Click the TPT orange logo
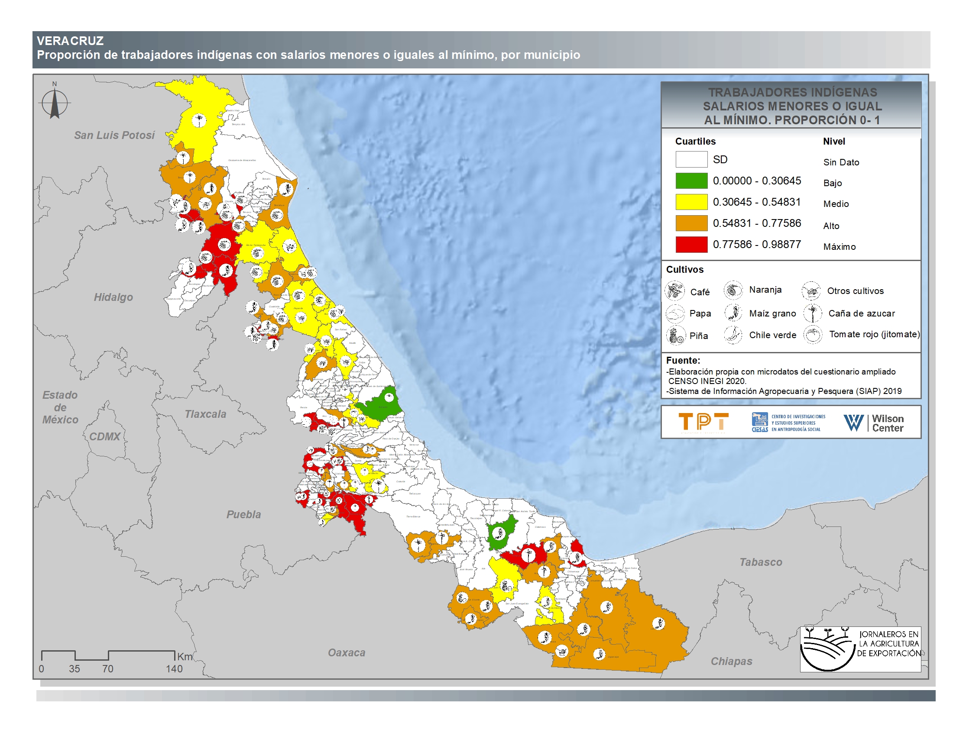The width and height of the screenshot is (953, 736). [x=703, y=422]
